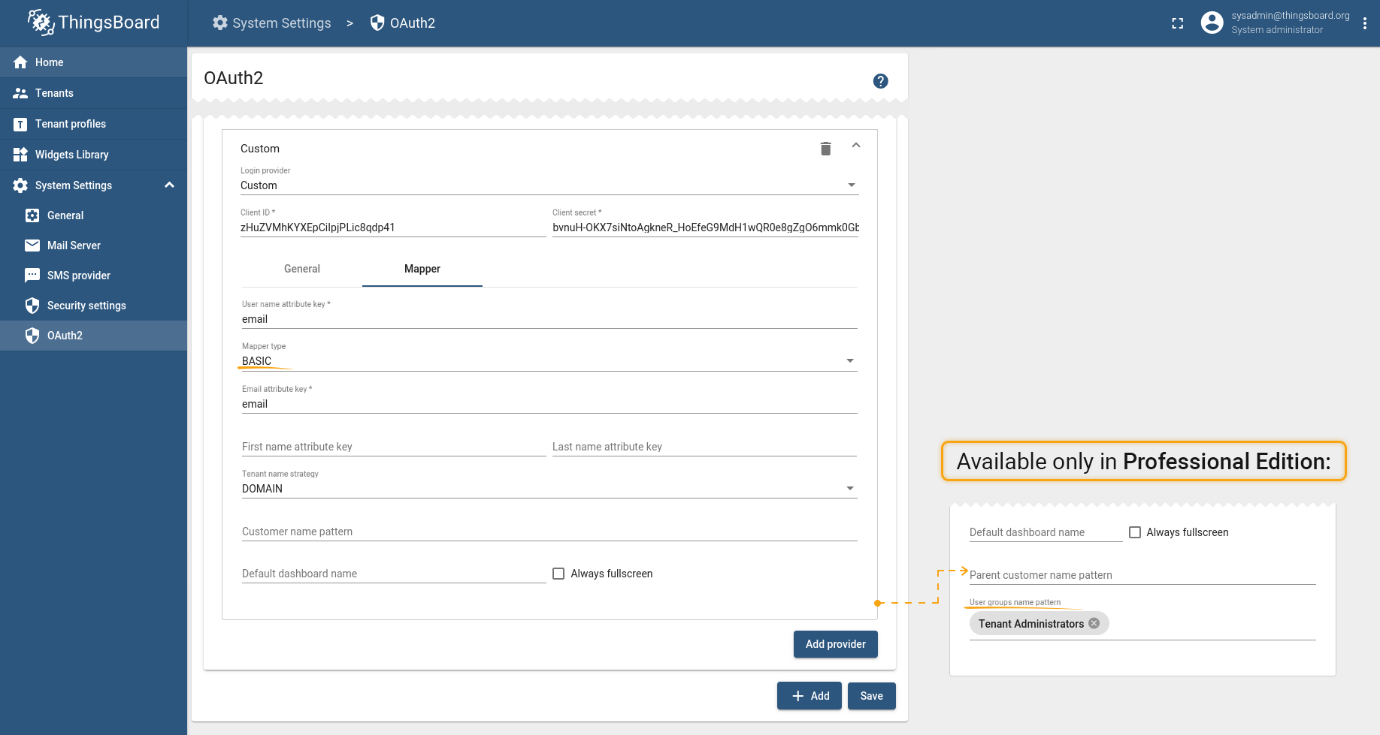This screenshot has width=1380, height=735.
Task: Open the user account avatar icon
Action: (1212, 23)
